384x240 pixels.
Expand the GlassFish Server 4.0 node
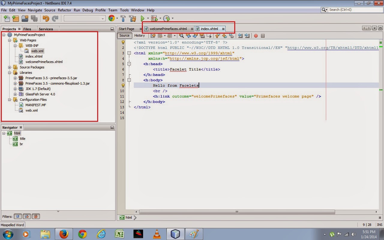coord(15,94)
